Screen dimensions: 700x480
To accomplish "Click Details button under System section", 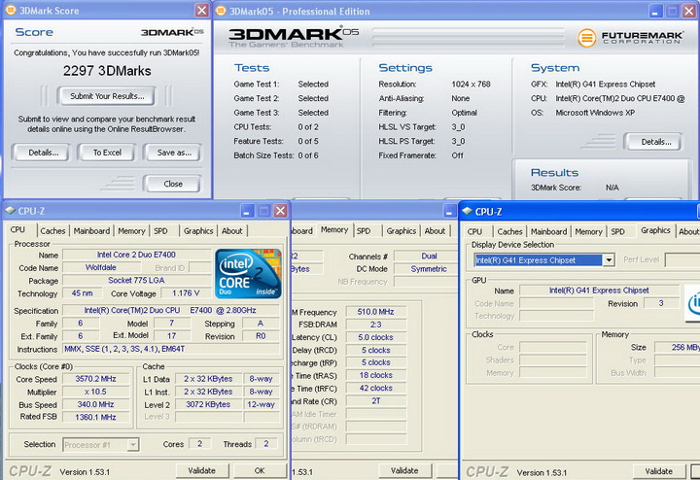I will (655, 142).
